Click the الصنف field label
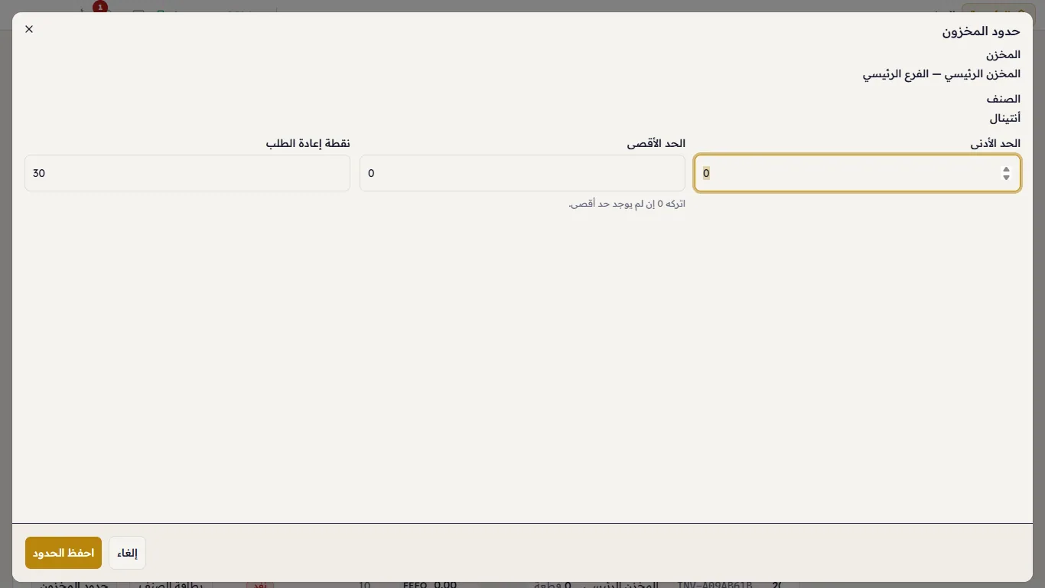The width and height of the screenshot is (1045, 588). click(1004, 99)
